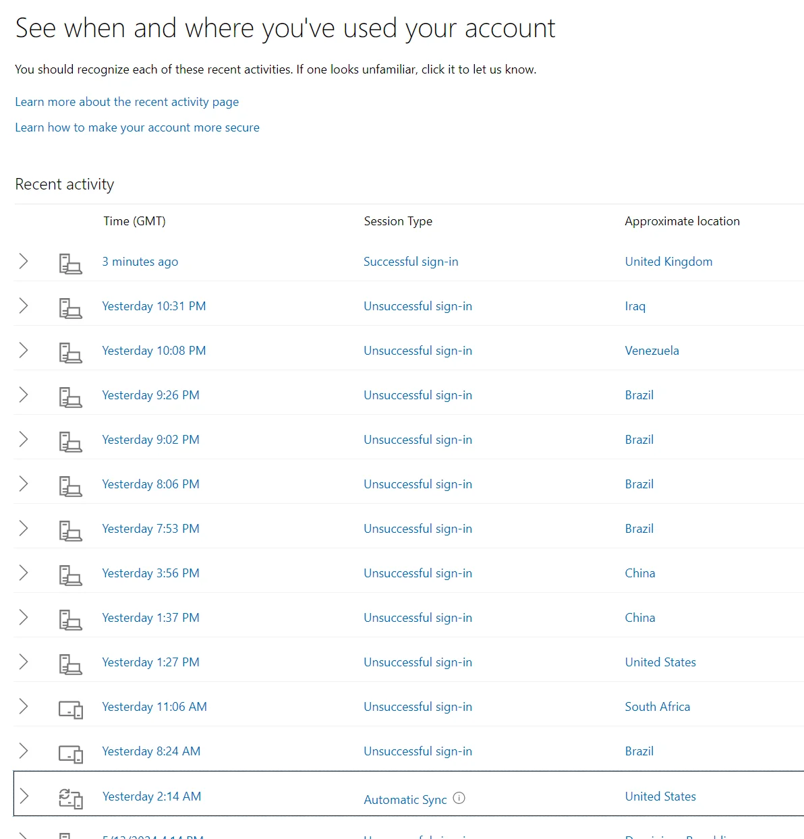Click the 'Approximate location' column header
The image size is (804, 839).
coord(682,221)
